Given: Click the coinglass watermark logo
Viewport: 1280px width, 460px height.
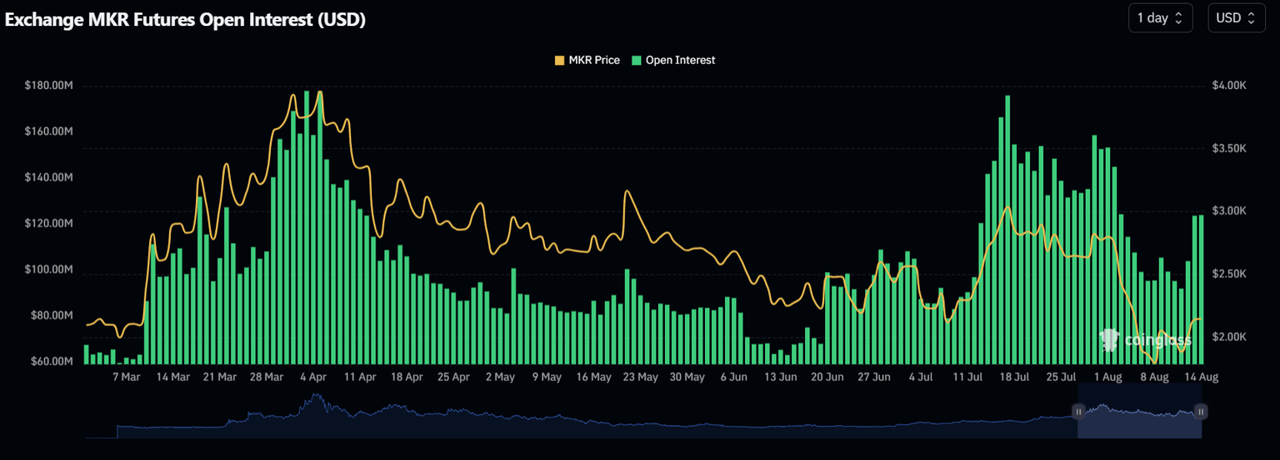Looking at the screenshot, I should pos(1146,339).
